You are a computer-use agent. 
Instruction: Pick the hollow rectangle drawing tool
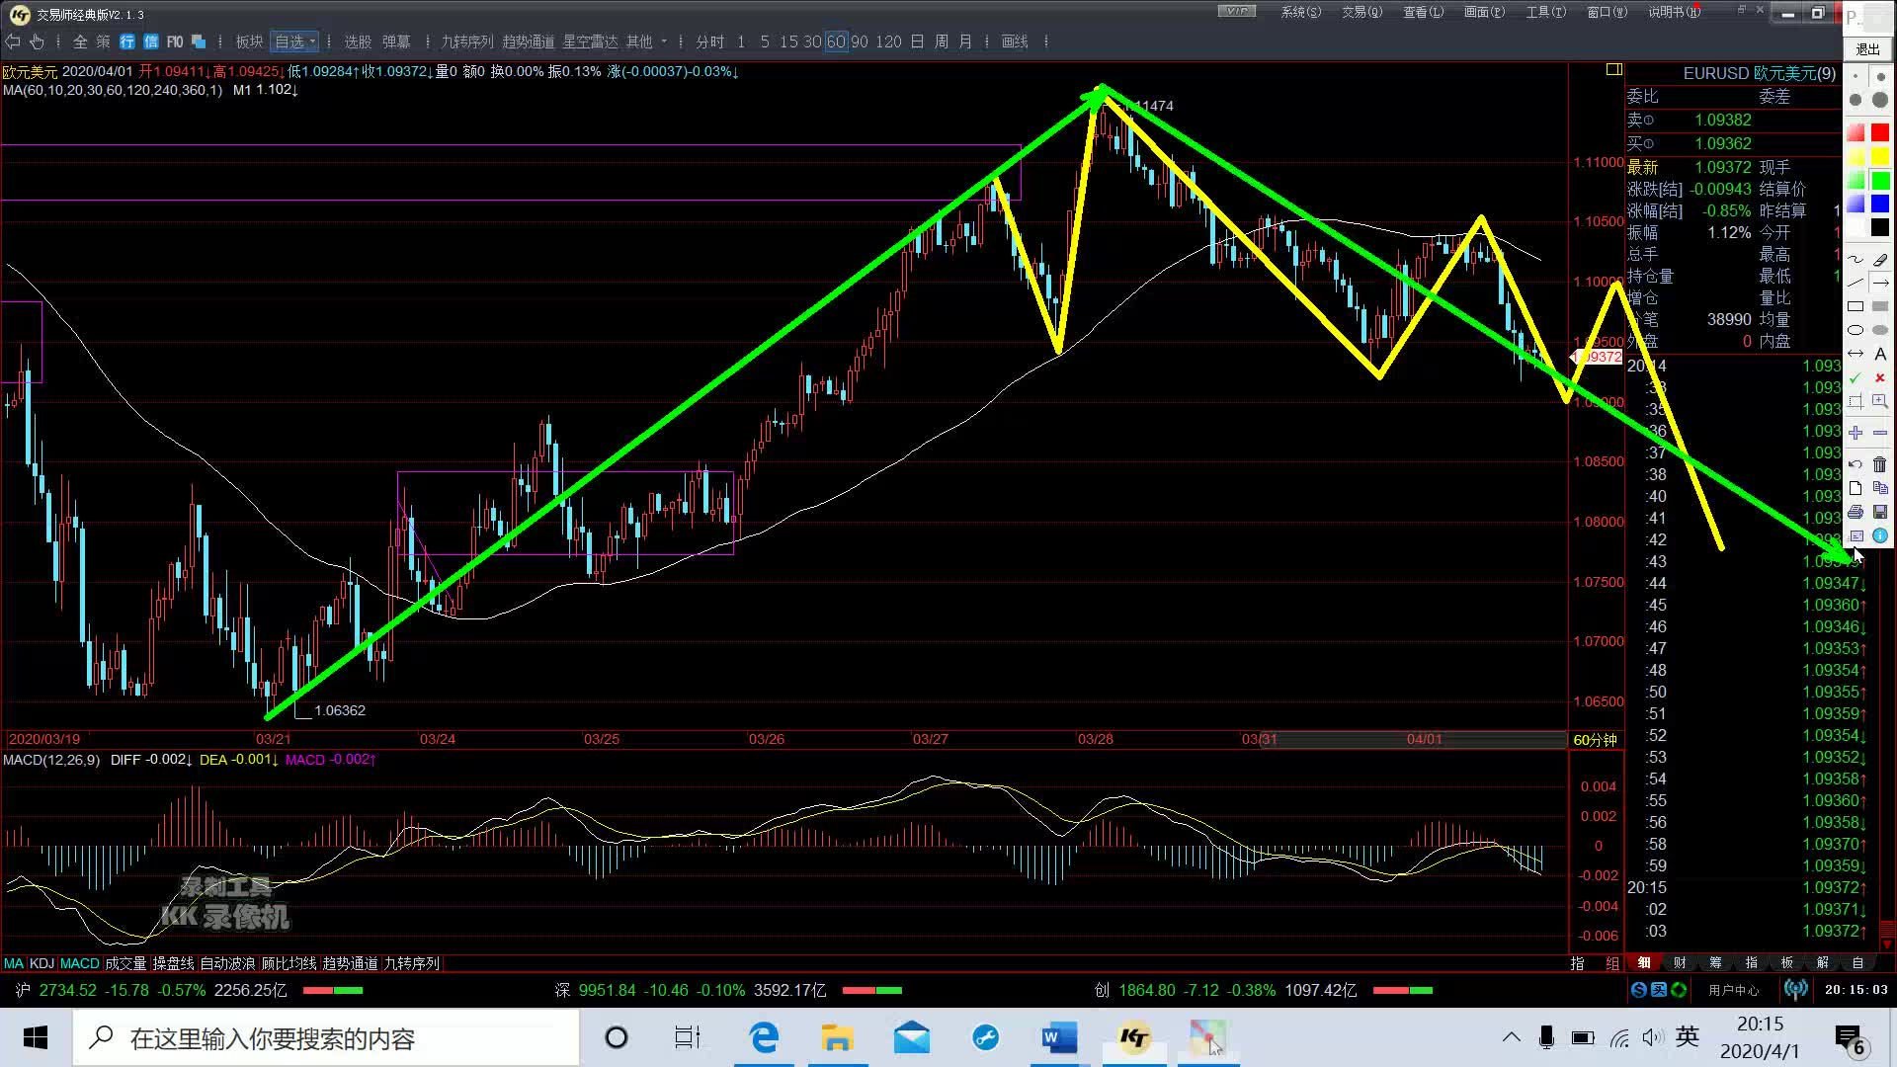pyautogui.click(x=1856, y=306)
